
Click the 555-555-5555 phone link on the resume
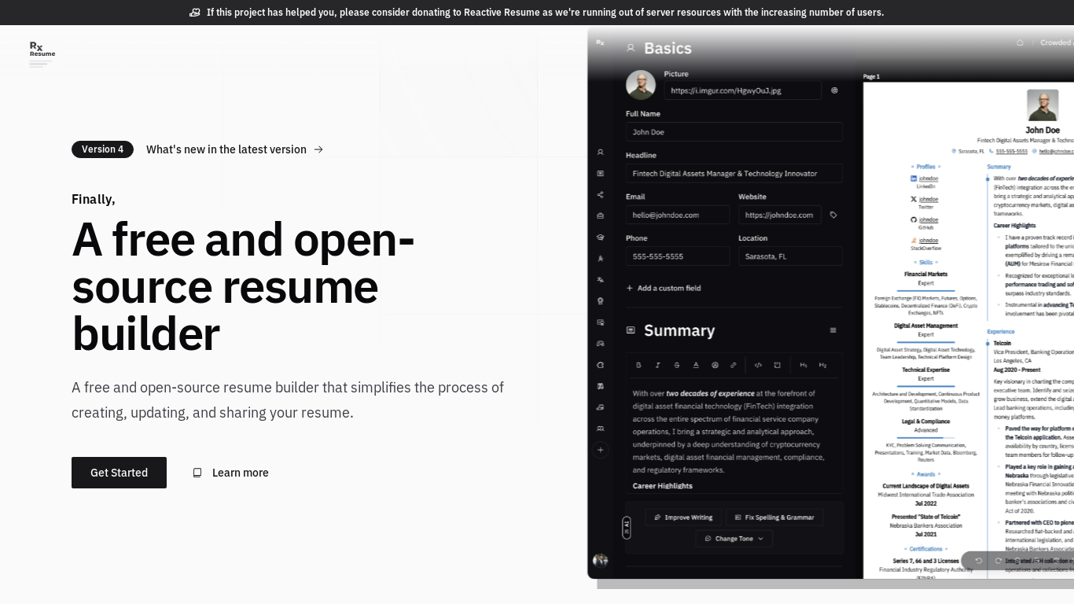[x=1011, y=151]
